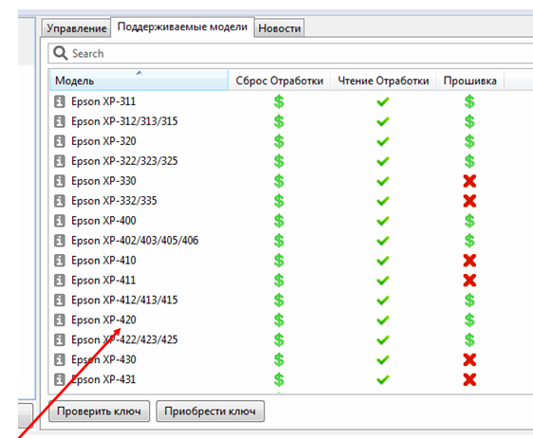533x438 pixels.
Task: Open info icon for Epson XP-431
Action: [x=60, y=379]
